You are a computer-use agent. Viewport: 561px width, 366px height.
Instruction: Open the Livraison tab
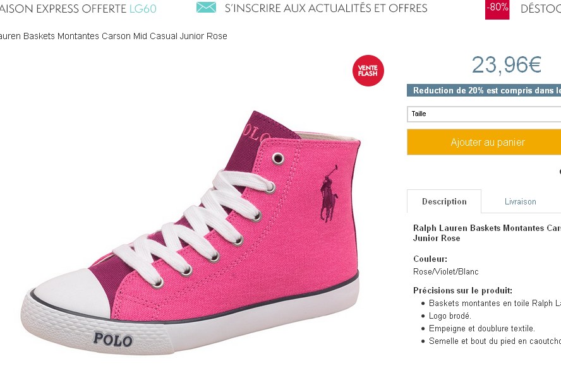coord(520,202)
